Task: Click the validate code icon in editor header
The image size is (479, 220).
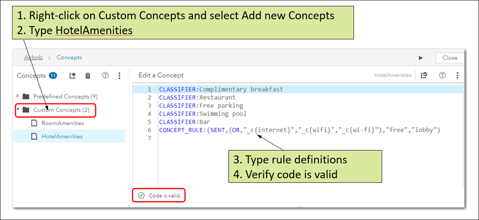Action: [424, 75]
